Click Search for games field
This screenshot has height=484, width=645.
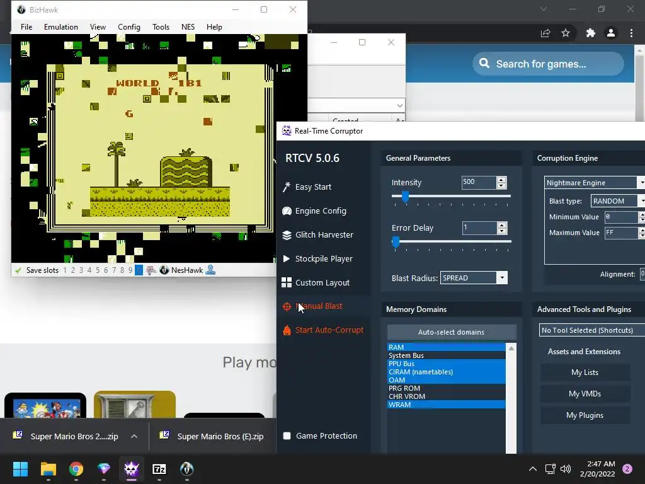548,64
